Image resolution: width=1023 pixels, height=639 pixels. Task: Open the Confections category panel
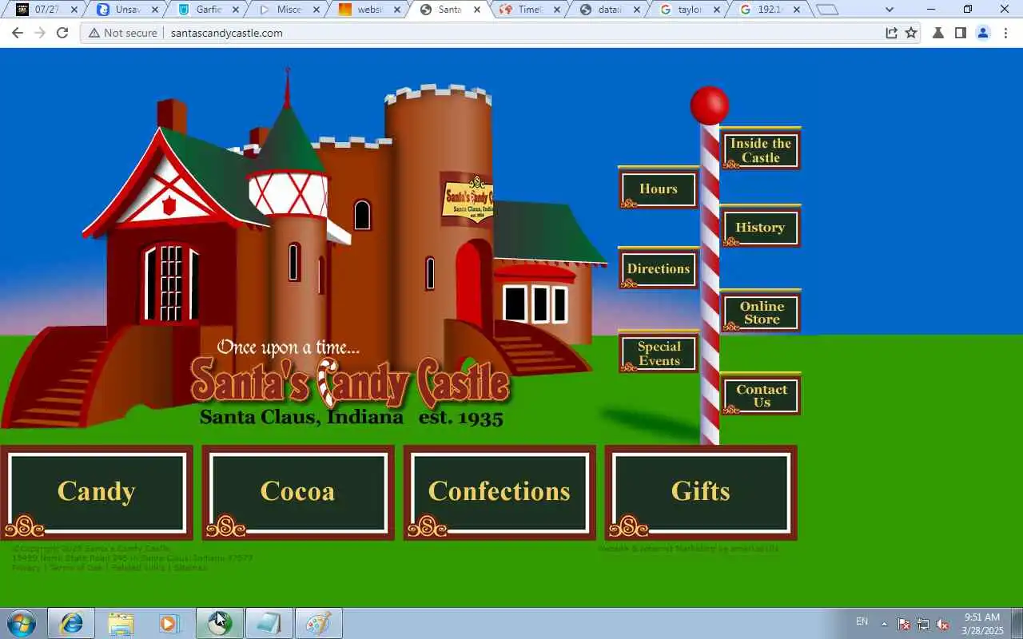500,492
